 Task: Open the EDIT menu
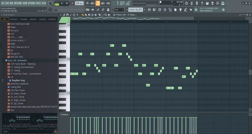pos(7,3)
